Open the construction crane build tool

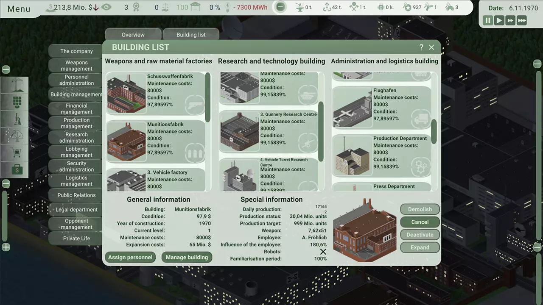[17, 85]
